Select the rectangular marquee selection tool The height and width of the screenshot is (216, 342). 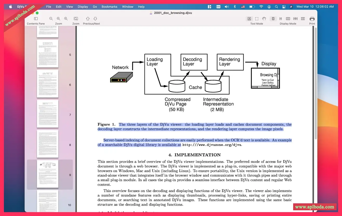(257, 19)
